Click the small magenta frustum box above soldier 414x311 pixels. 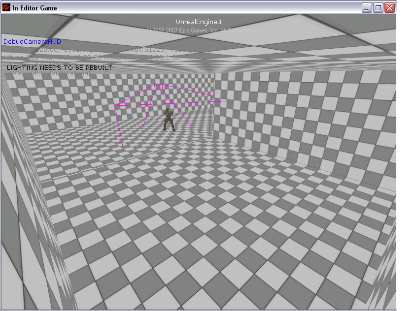pos(159,87)
